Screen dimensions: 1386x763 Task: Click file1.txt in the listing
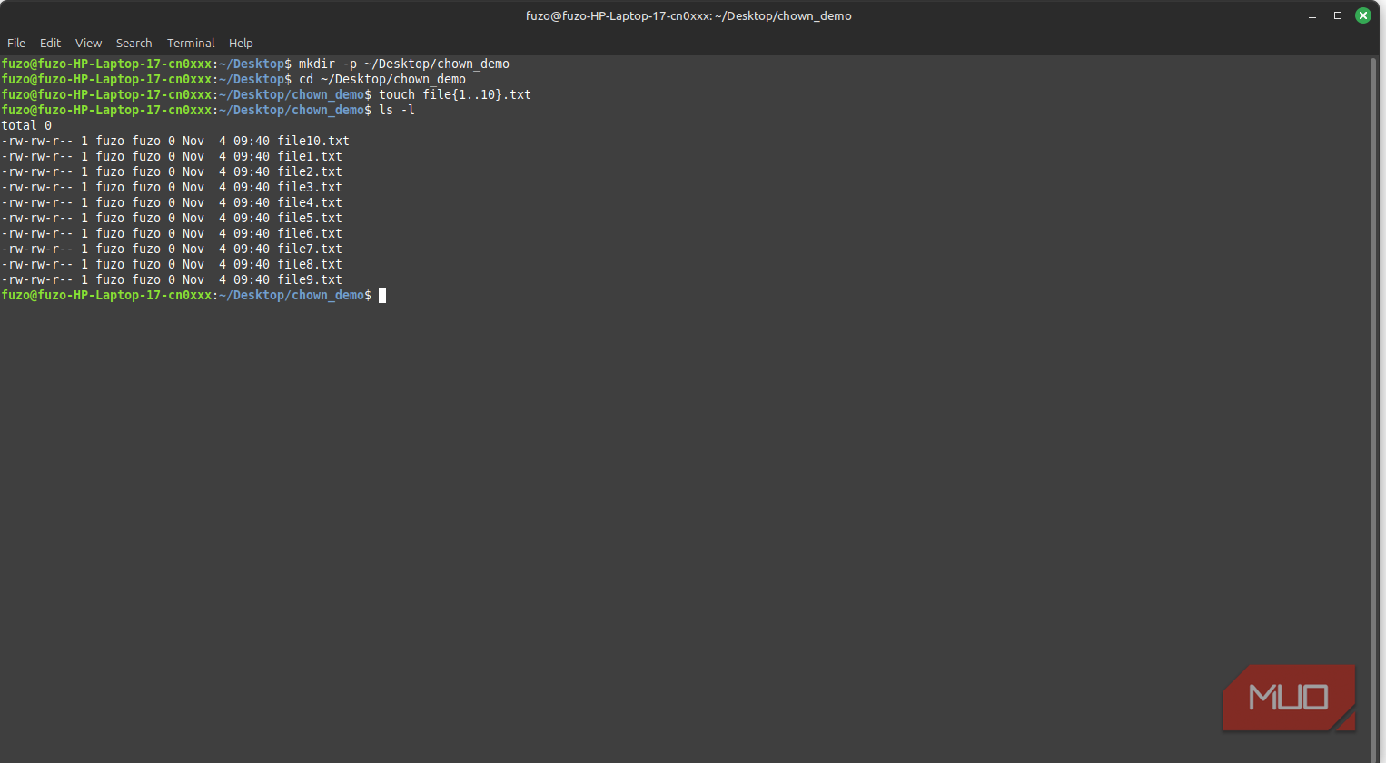309,156
